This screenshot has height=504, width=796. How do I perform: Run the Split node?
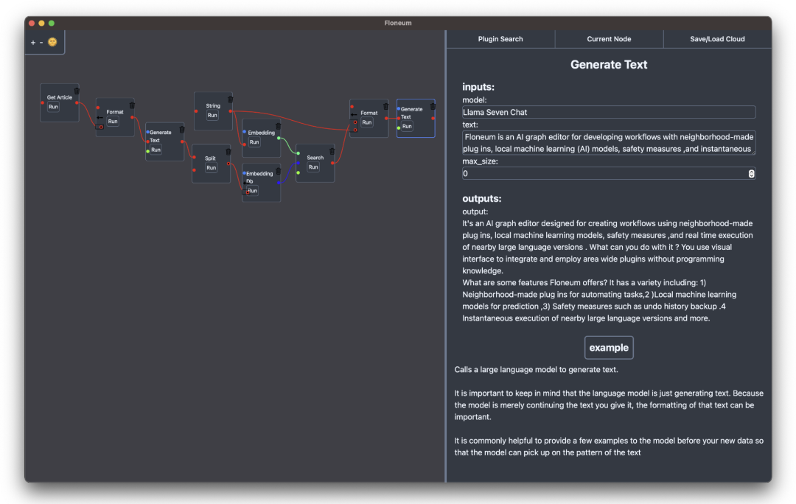coord(212,168)
